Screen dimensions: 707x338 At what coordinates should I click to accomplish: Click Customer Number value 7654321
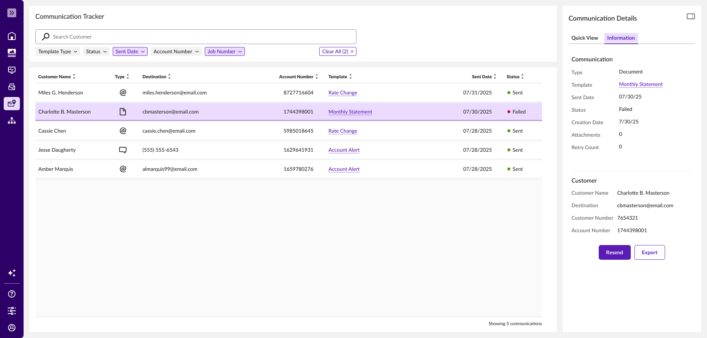tap(627, 218)
